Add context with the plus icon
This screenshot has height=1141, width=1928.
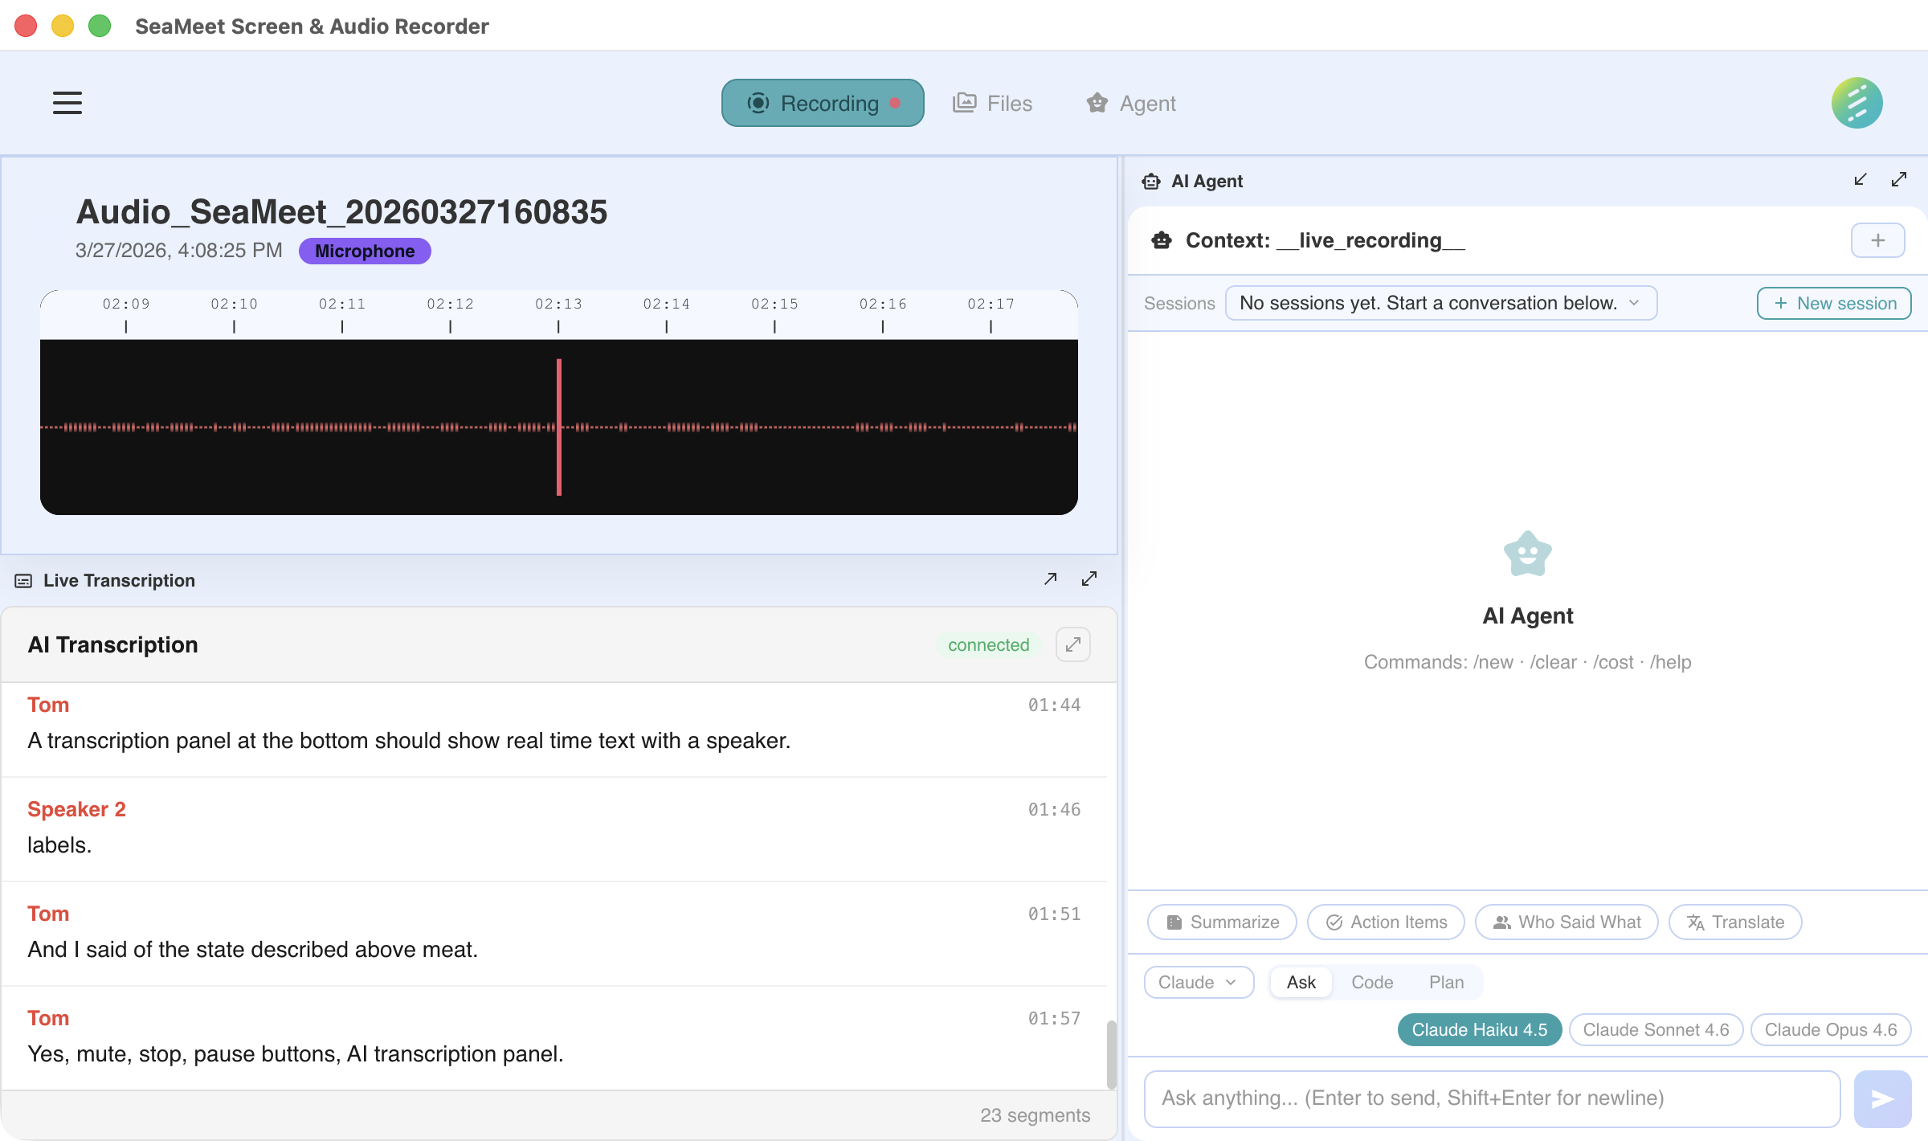click(1877, 239)
